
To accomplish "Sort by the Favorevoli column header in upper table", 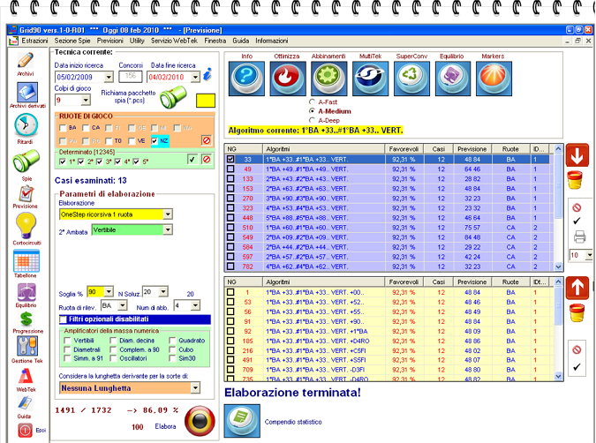I will coord(404,149).
